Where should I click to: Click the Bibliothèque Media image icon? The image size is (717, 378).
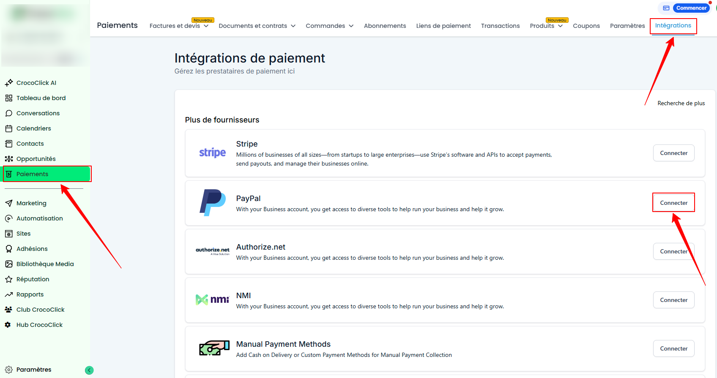click(x=9, y=264)
